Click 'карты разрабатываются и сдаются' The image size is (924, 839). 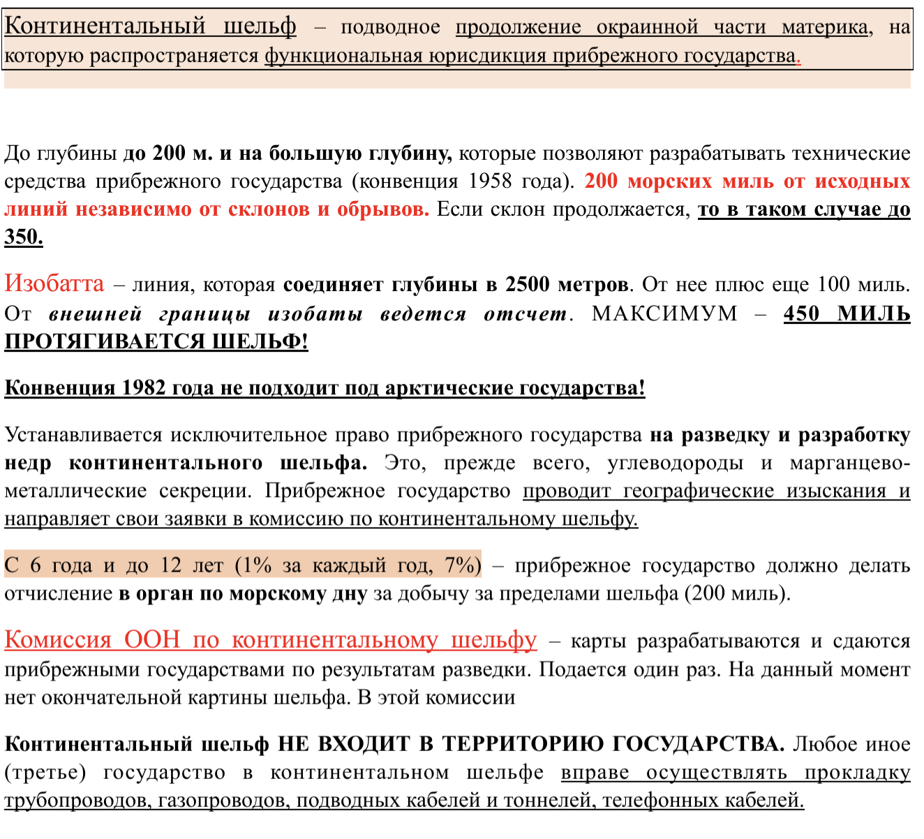[740, 641]
